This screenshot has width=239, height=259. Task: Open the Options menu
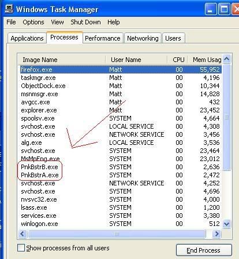click(33, 22)
